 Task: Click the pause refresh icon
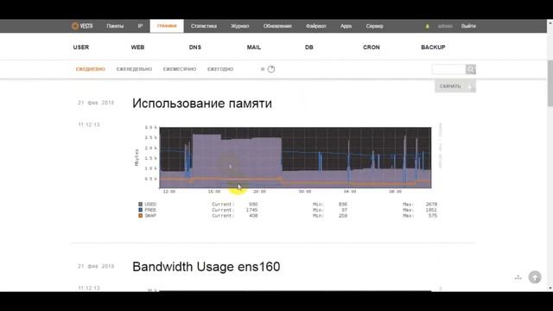263,69
